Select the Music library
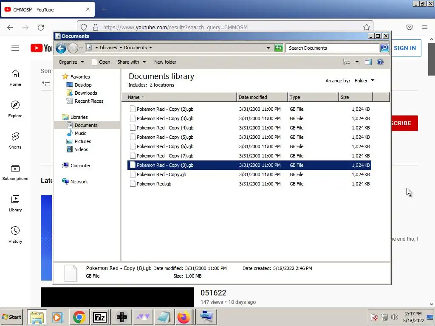This screenshot has width=435, height=326. (x=80, y=133)
